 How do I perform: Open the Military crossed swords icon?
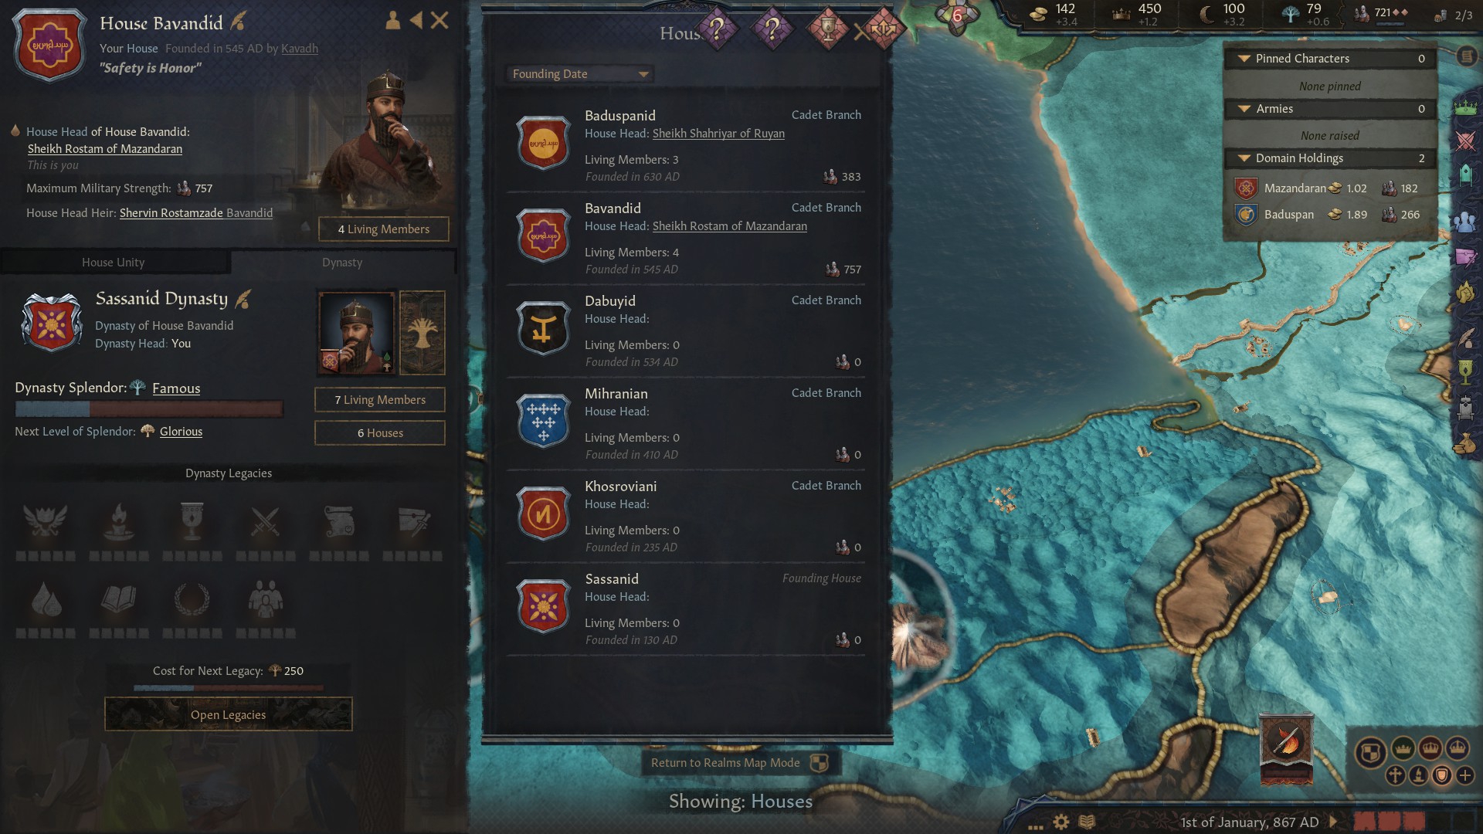[1465, 141]
